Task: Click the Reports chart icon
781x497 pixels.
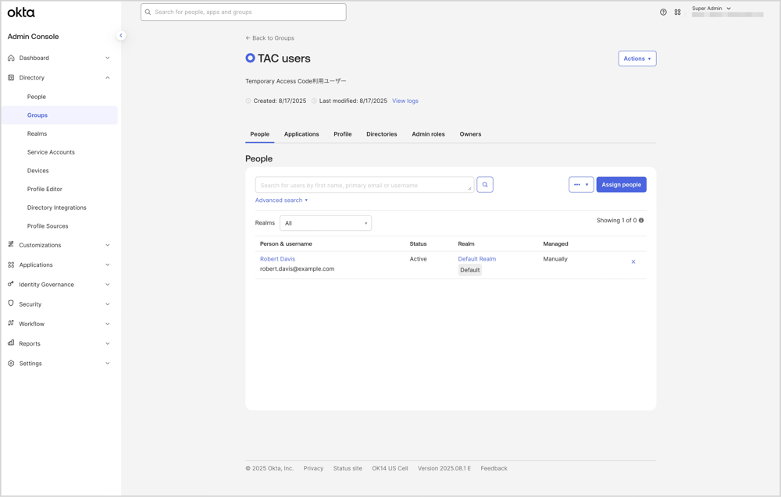Action: (x=11, y=343)
